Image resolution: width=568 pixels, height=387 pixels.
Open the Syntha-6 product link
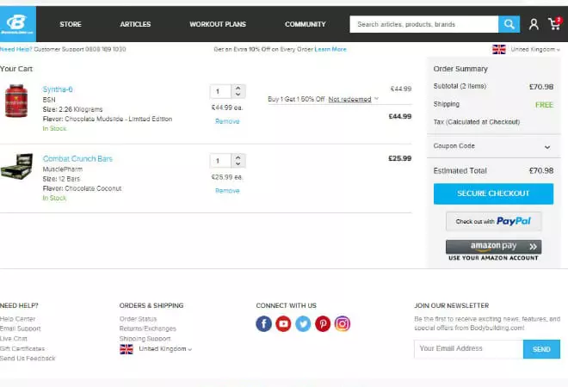point(58,89)
